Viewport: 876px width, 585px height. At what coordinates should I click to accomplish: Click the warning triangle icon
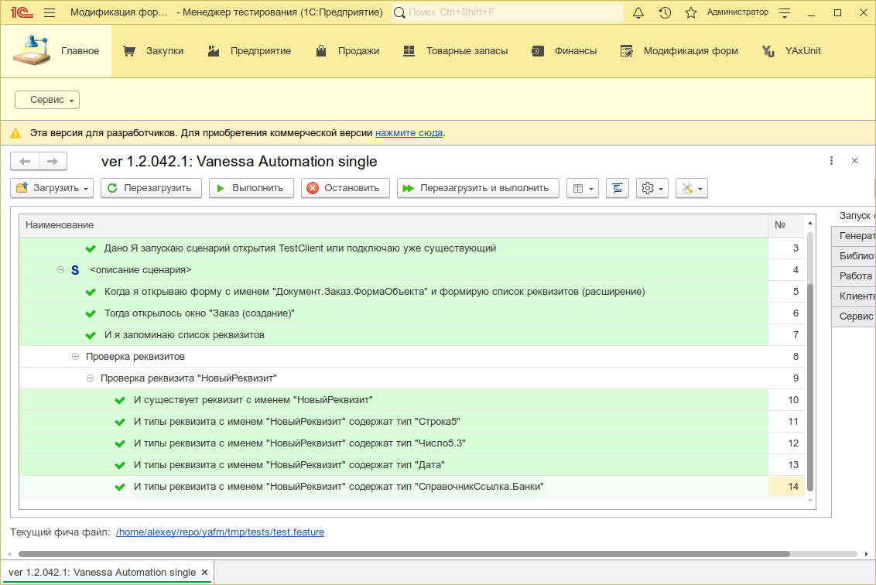[15, 133]
